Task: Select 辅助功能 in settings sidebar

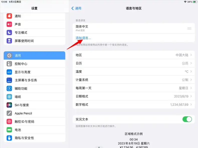Action: coord(21,89)
